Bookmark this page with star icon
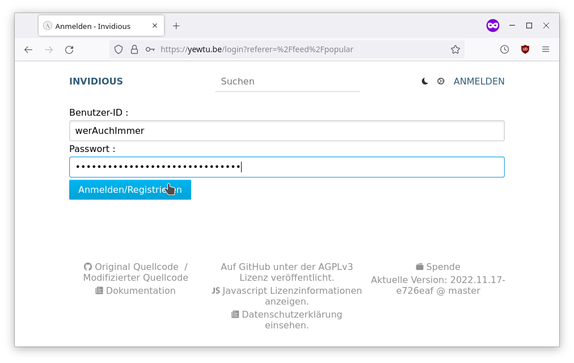Image resolution: width=574 pixels, height=363 pixels. pyautogui.click(x=455, y=49)
